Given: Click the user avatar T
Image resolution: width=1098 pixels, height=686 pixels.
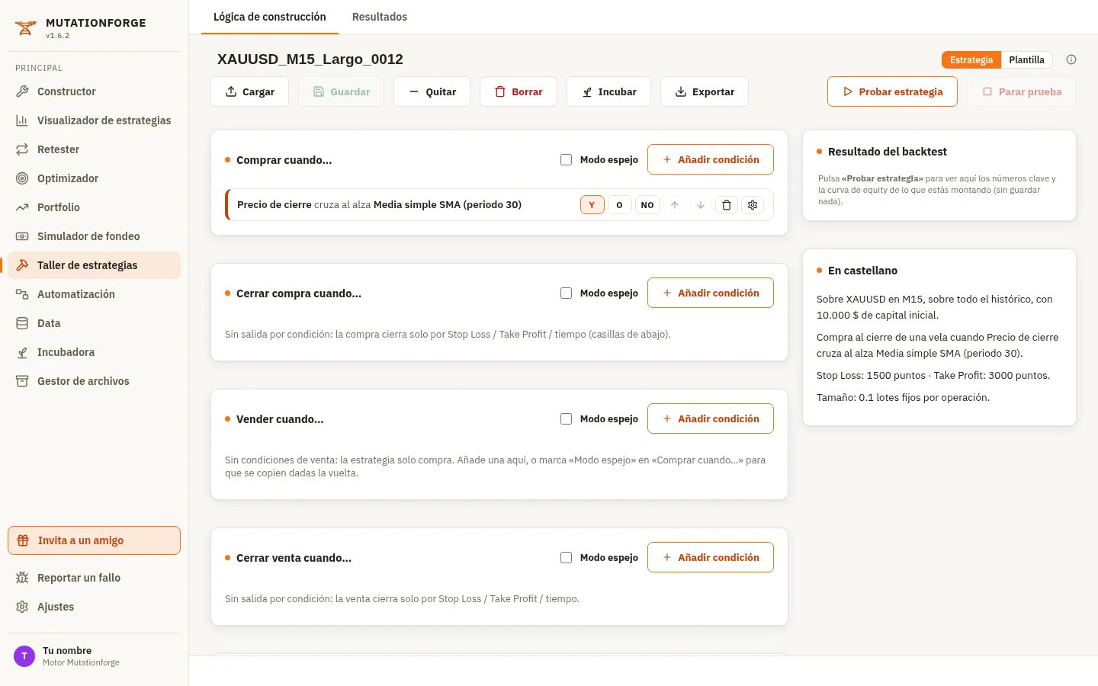Looking at the screenshot, I should (24, 656).
